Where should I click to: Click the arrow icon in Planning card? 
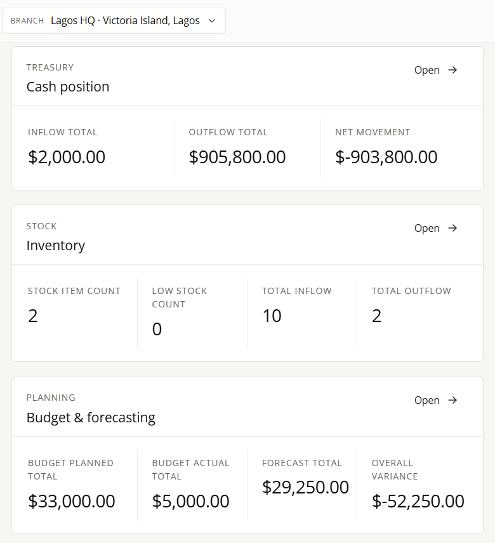click(452, 400)
